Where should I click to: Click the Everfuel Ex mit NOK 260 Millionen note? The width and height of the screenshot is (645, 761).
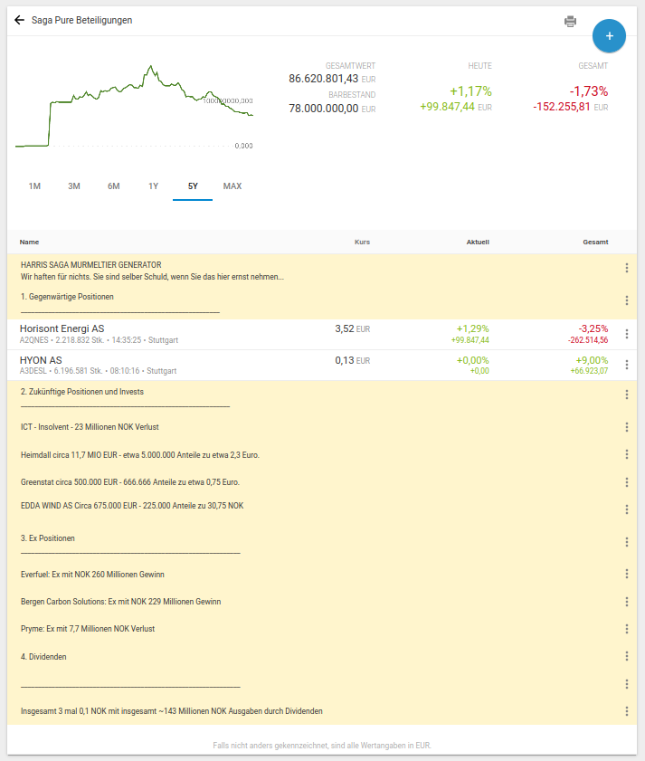pos(92,575)
